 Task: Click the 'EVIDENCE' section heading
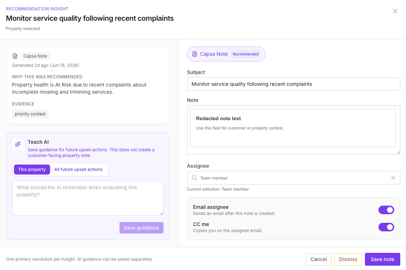[23, 104]
